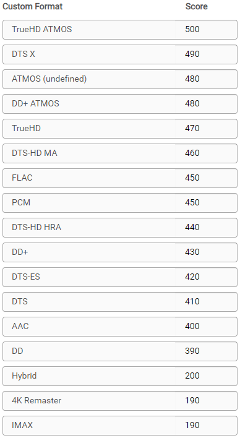Change the TrueHD score of 470
Screen dimensions: 240x438
coord(206,129)
